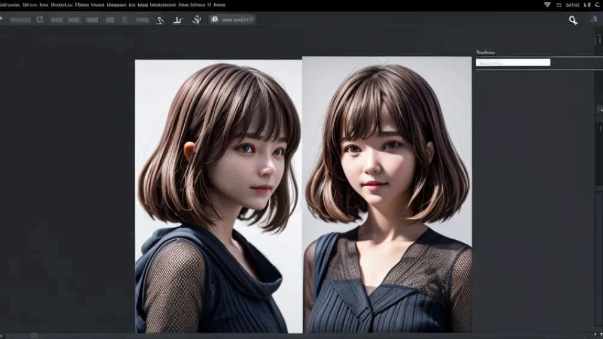Click the Wi-Fi signal icon in the top bar
The height and width of the screenshot is (339, 603).
547,5
